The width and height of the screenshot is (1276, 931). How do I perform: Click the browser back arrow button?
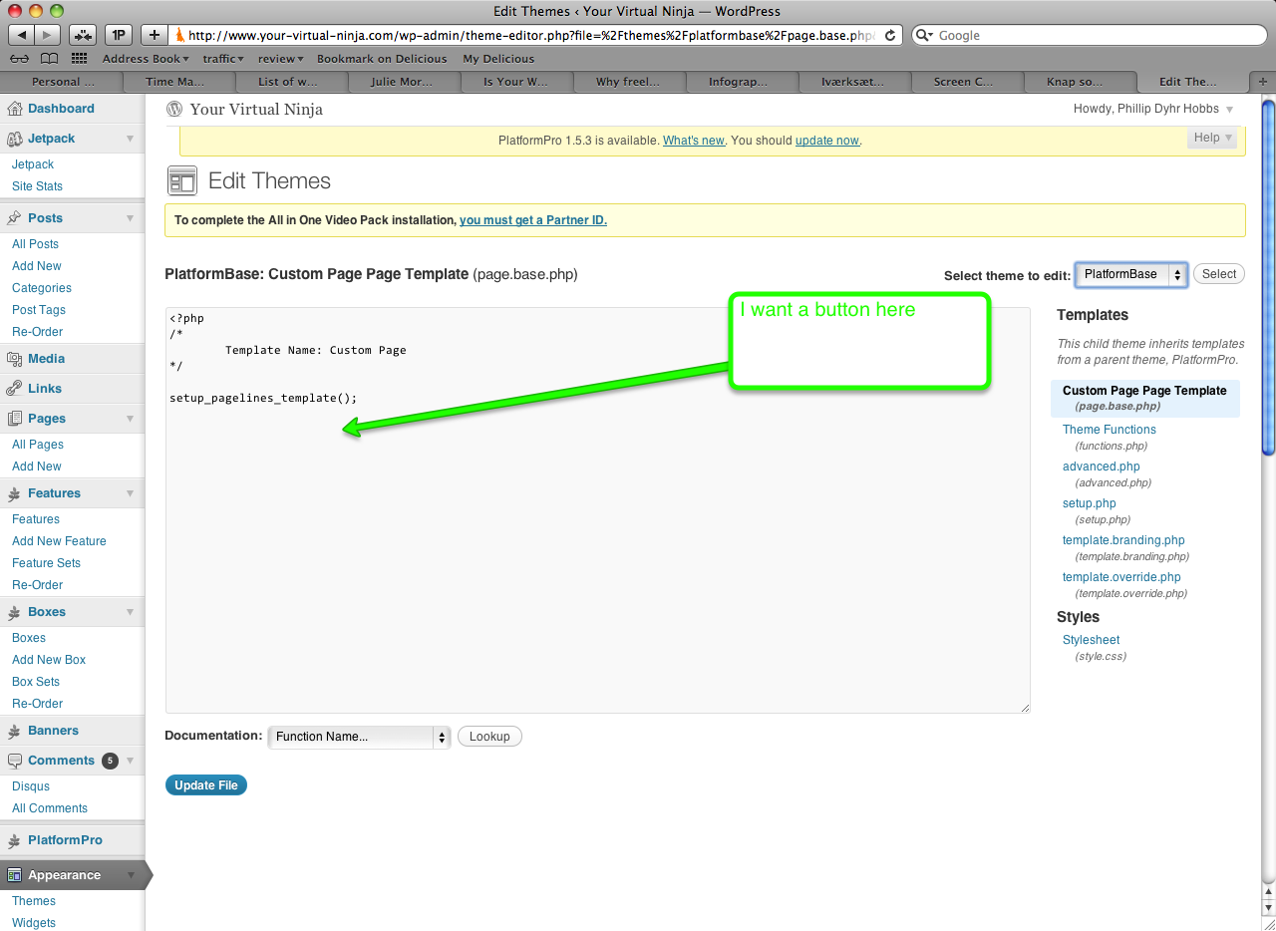coord(22,35)
